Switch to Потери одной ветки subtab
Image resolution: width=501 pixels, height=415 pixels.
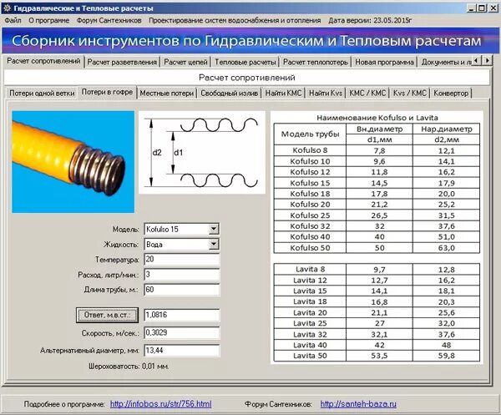tap(42, 94)
